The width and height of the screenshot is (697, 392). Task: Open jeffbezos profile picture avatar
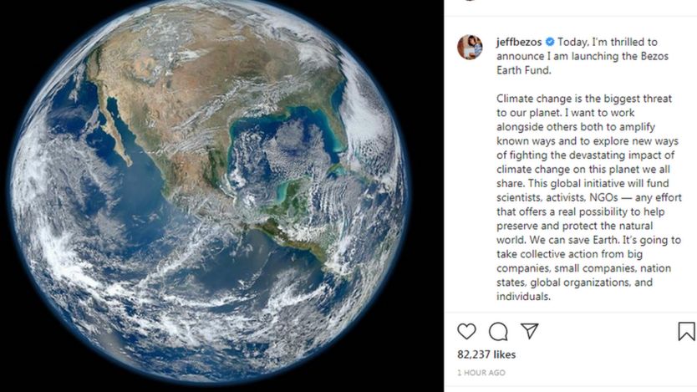point(470,47)
